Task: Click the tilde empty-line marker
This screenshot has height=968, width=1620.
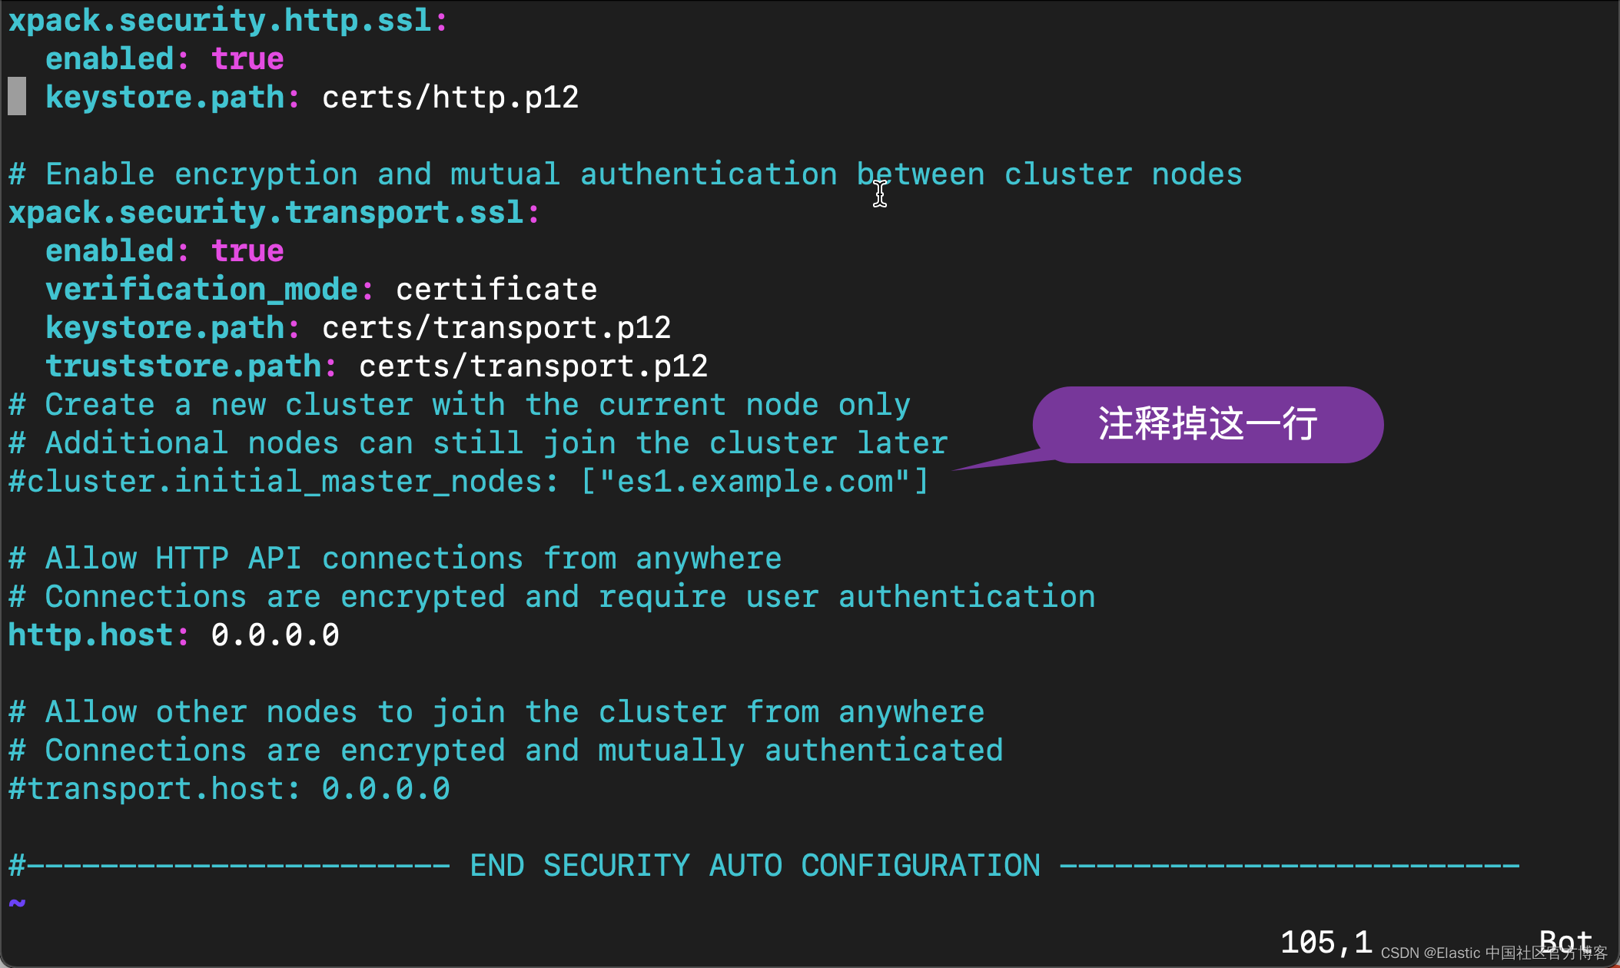Action: (17, 903)
